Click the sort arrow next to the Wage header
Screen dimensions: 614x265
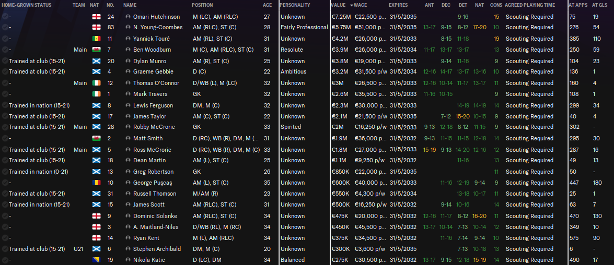(352, 5)
